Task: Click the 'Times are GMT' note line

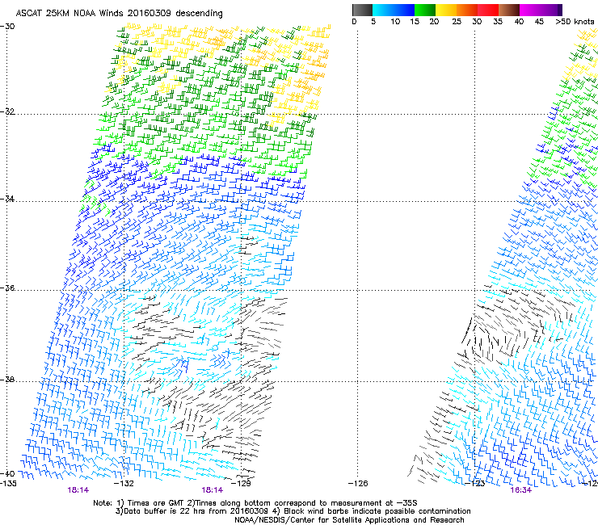Action: (x=255, y=503)
